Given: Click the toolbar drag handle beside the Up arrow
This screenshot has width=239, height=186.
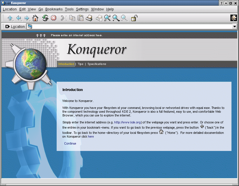Looking at the screenshot, I should (x=3, y=18).
